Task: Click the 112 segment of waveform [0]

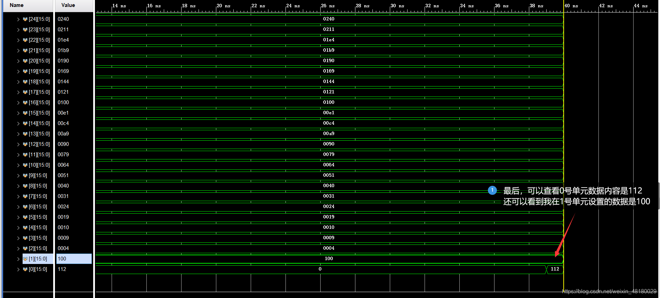Action: tap(555, 269)
